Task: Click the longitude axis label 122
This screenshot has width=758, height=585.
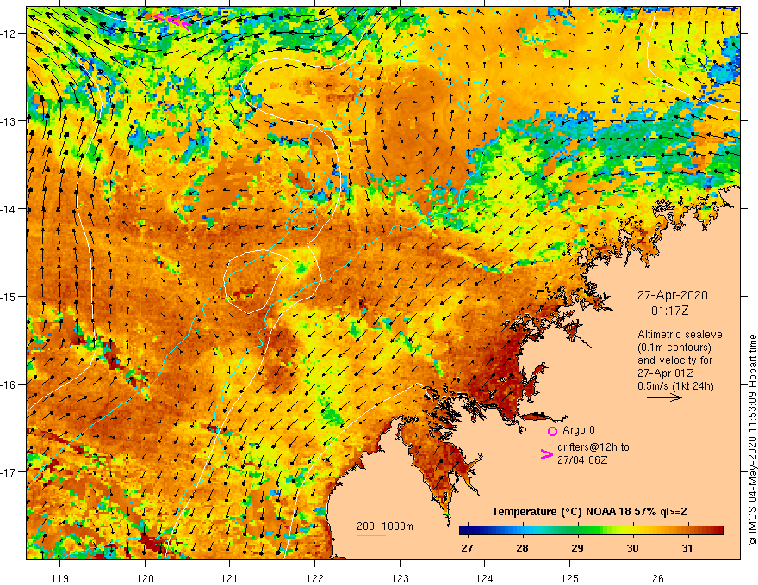Action: 314,578
